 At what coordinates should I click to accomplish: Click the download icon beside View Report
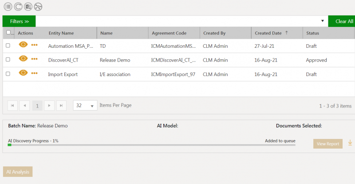[x=350, y=143]
